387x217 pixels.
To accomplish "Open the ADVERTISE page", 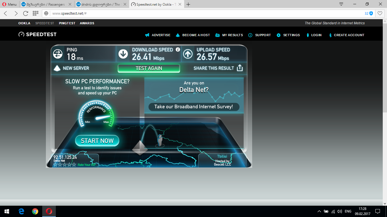I will coord(161,35).
